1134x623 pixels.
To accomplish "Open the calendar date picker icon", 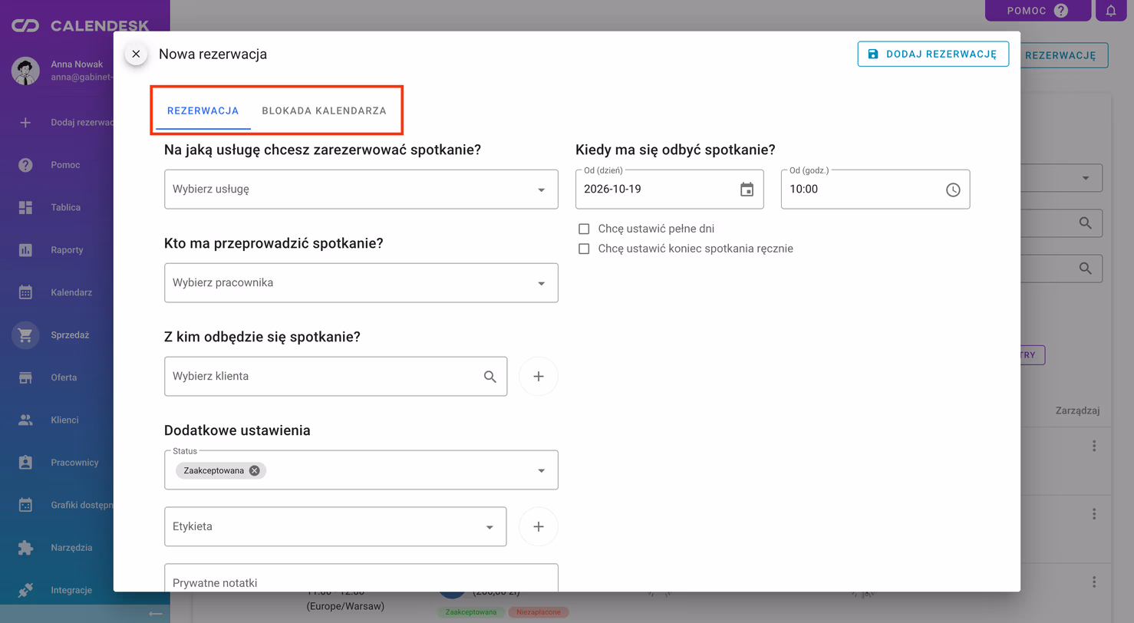I will pyautogui.click(x=747, y=190).
